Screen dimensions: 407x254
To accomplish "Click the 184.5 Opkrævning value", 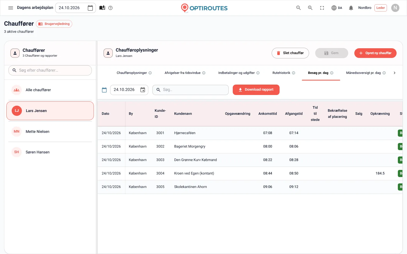I will (380, 173).
